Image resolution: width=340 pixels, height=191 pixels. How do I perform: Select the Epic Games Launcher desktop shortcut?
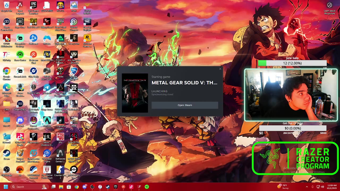33,8
